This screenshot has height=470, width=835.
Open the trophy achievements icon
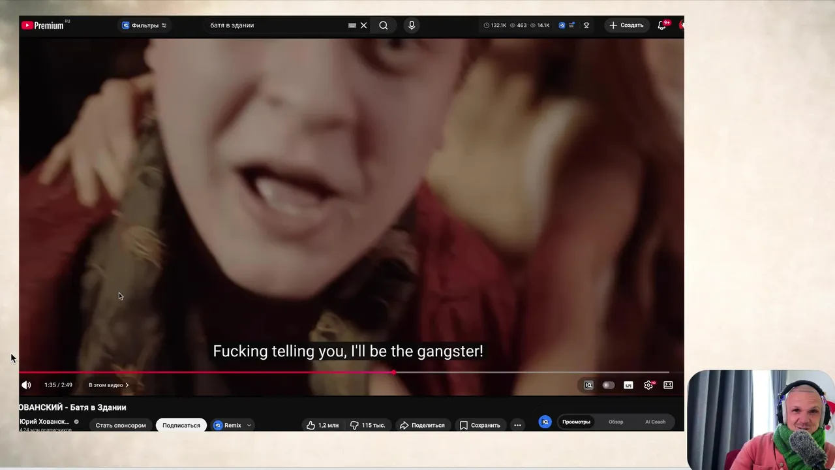pyautogui.click(x=586, y=25)
